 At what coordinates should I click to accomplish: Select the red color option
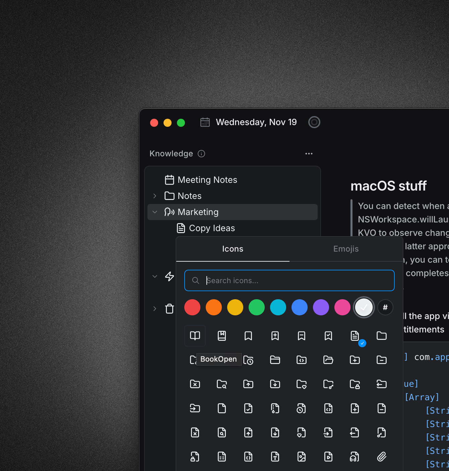click(x=192, y=307)
